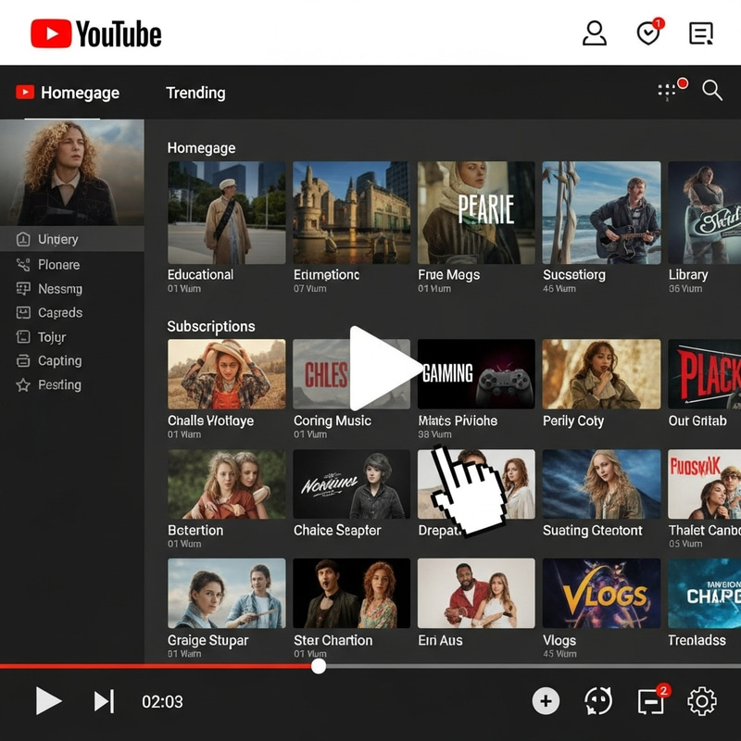
Task: Click the YouTube logo in the header
Action: coord(96,34)
